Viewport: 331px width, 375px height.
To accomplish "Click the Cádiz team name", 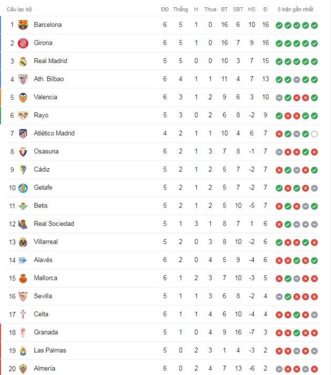I will 42,170.
